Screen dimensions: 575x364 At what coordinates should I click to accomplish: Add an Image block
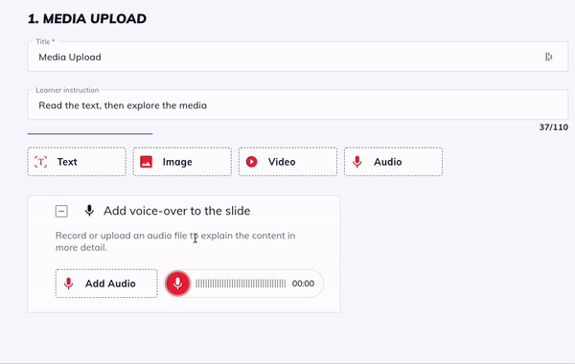[x=182, y=162]
